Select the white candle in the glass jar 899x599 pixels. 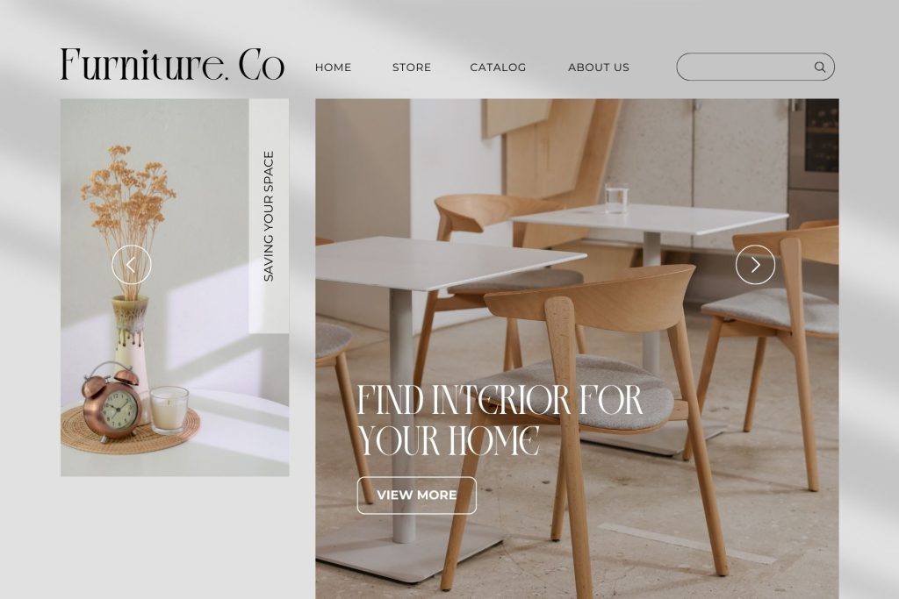coord(169,410)
